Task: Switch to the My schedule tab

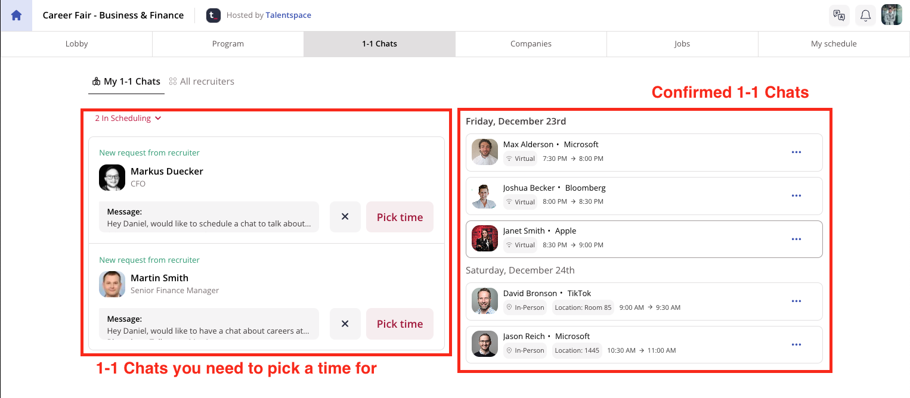Action: [x=834, y=43]
